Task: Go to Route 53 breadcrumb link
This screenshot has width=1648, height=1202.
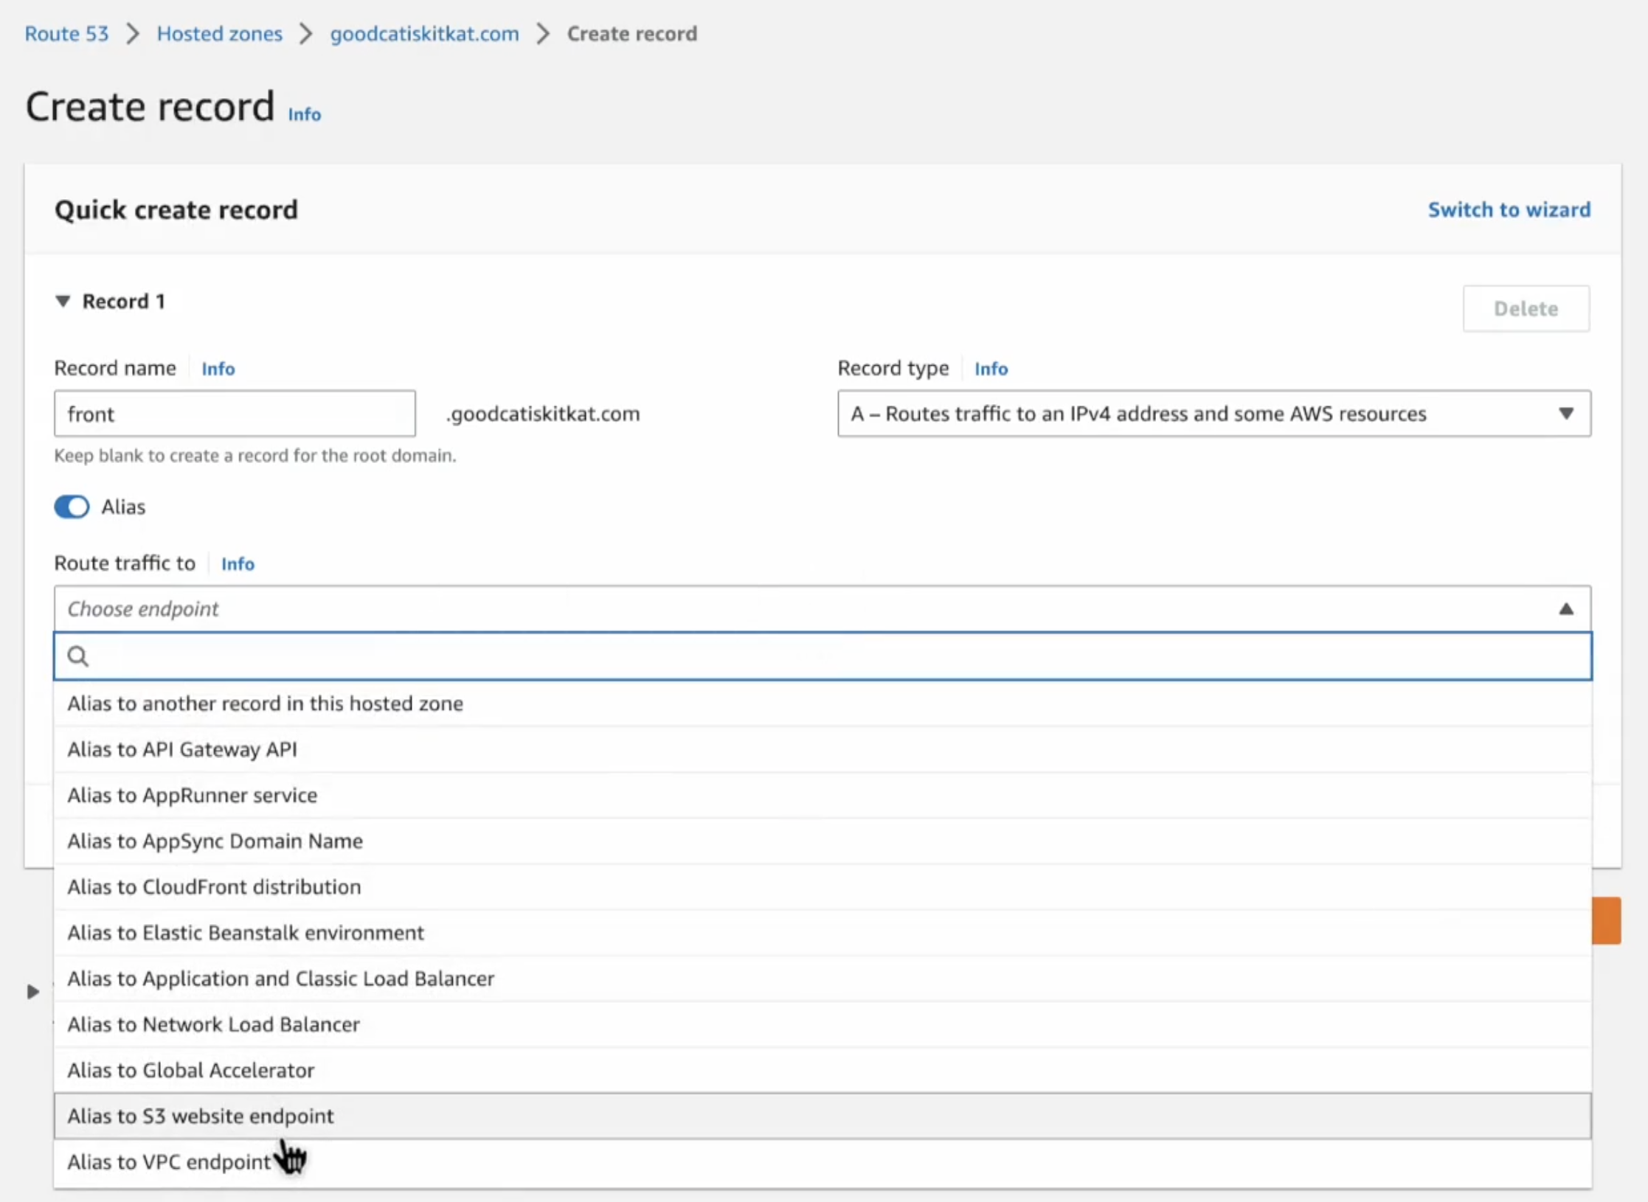Action: pos(66,33)
